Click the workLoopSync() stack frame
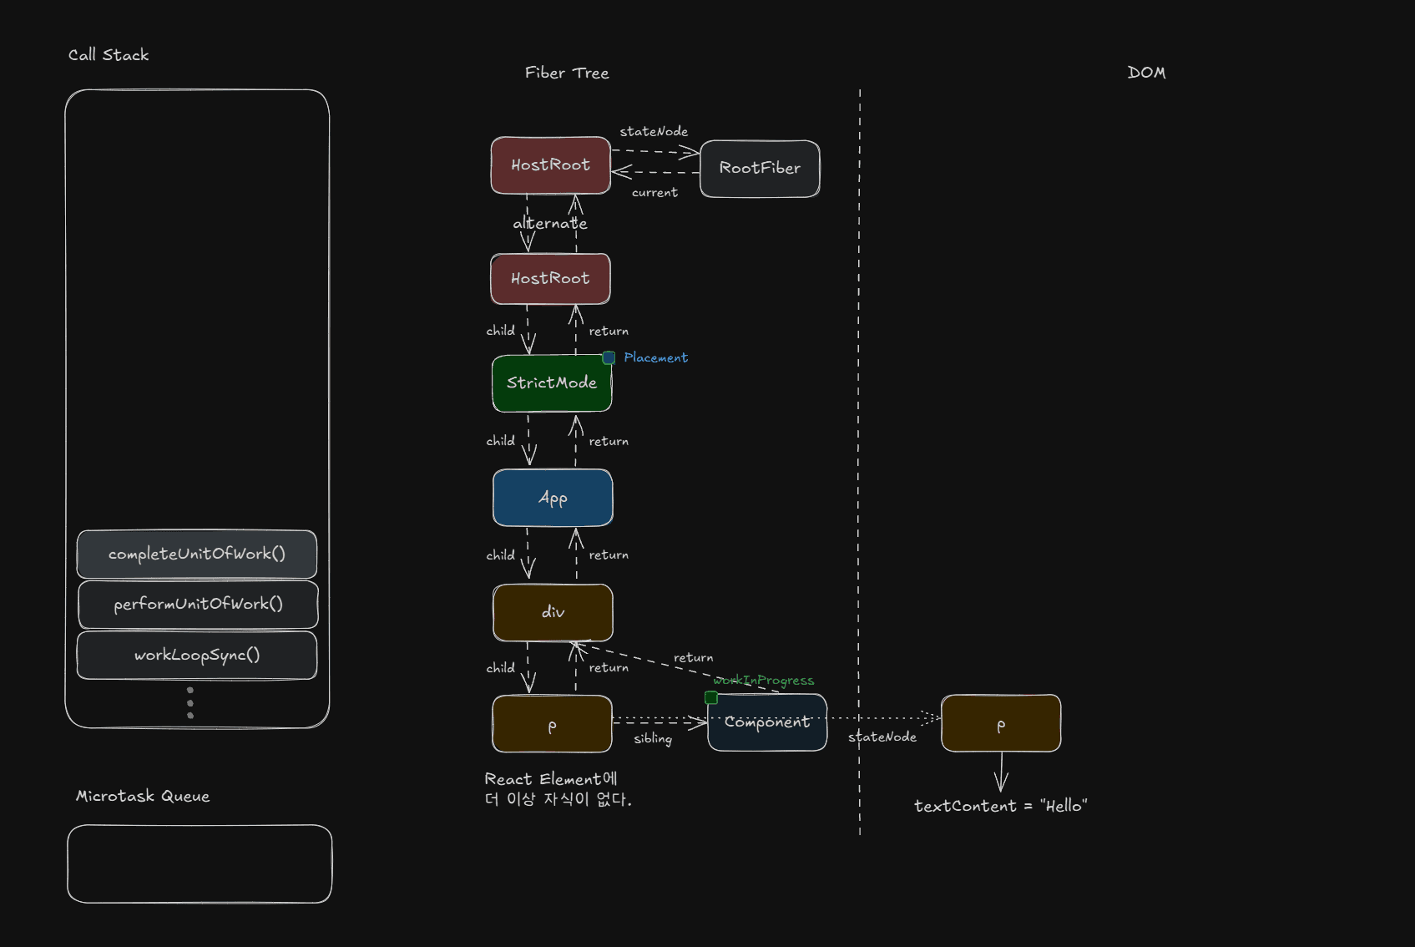 tap(197, 656)
